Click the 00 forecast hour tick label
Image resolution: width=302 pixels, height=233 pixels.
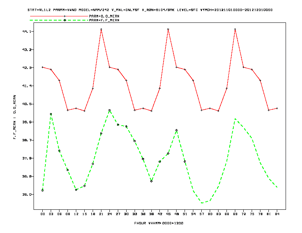[43, 214]
